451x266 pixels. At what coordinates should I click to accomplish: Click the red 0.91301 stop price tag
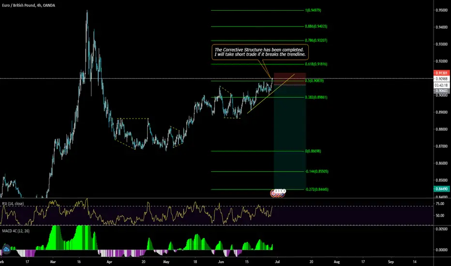(x=441, y=73)
